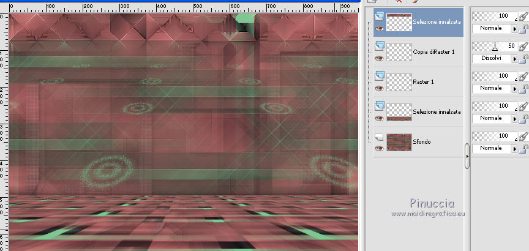529x251 pixels.
Task: Hide Selezione innalzata layer above Sfondo
Action: 380,118
